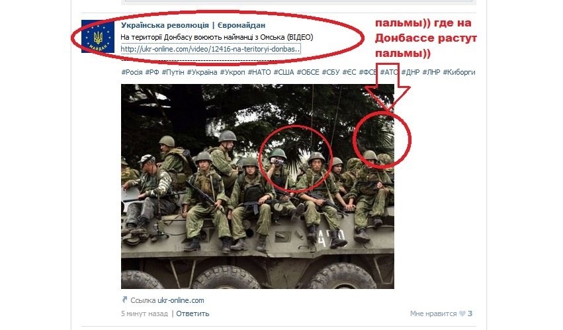Click Ответить to reply
Screen dimensions: 563x330
(x=193, y=313)
